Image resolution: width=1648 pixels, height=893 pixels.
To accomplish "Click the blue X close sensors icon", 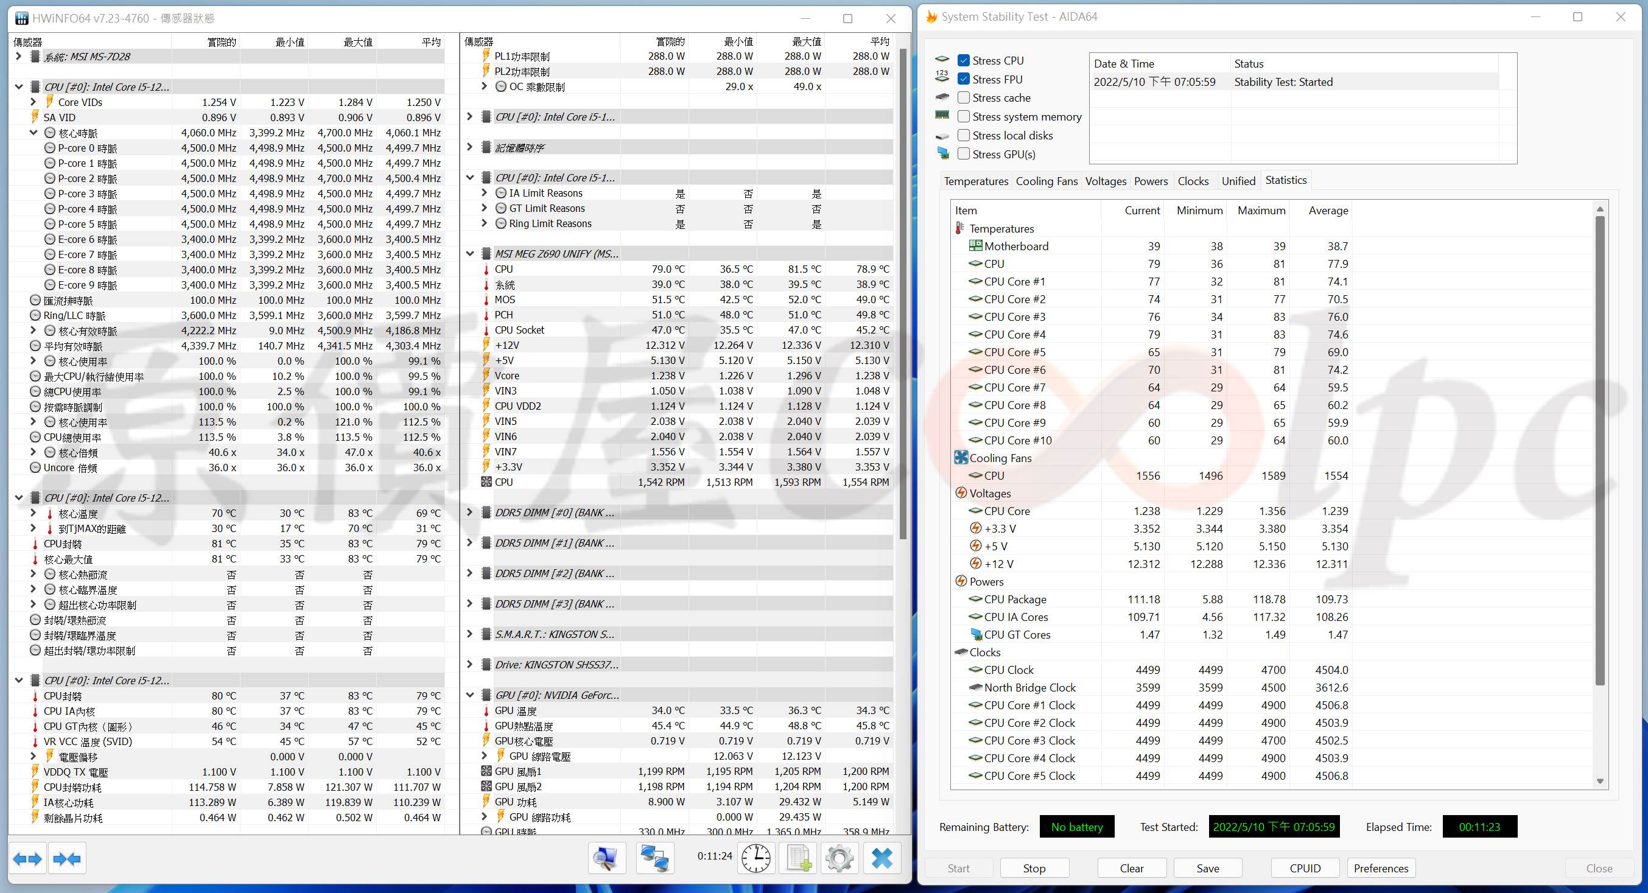I will coord(882,858).
